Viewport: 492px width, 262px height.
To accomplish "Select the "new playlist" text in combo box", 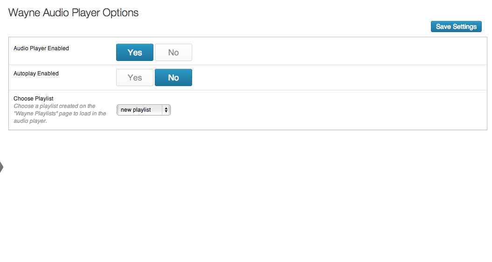I will pos(136,110).
